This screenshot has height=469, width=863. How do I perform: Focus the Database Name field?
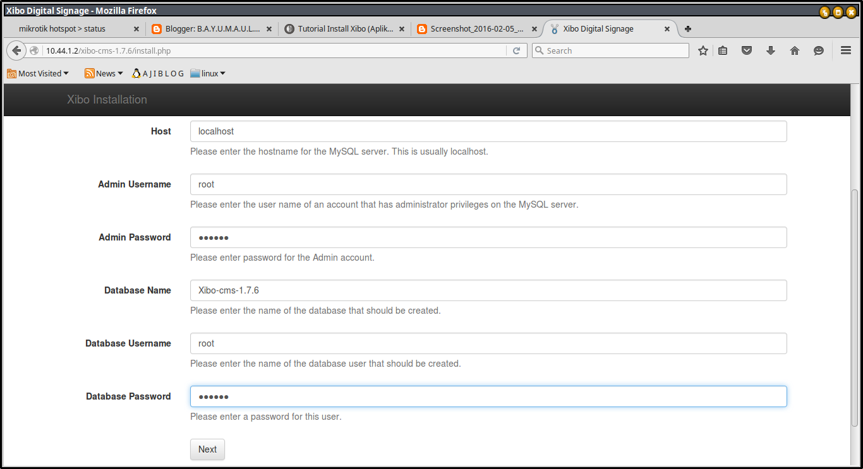(488, 290)
